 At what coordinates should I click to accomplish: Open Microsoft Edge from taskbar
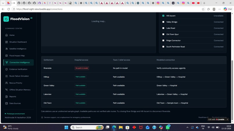pyautogui.click(x=114, y=128)
